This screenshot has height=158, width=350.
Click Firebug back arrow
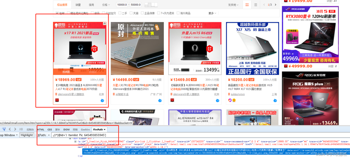click(10, 129)
